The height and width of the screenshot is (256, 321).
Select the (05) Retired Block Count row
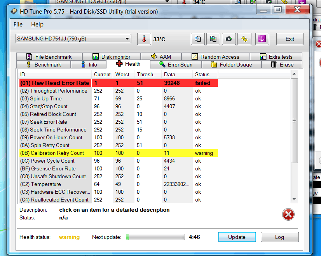click(119, 114)
